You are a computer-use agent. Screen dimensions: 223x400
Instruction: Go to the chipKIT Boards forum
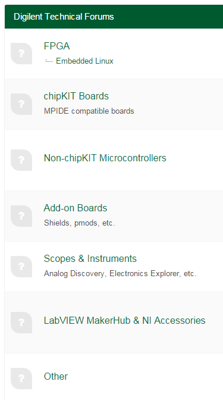tap(76, 96)
